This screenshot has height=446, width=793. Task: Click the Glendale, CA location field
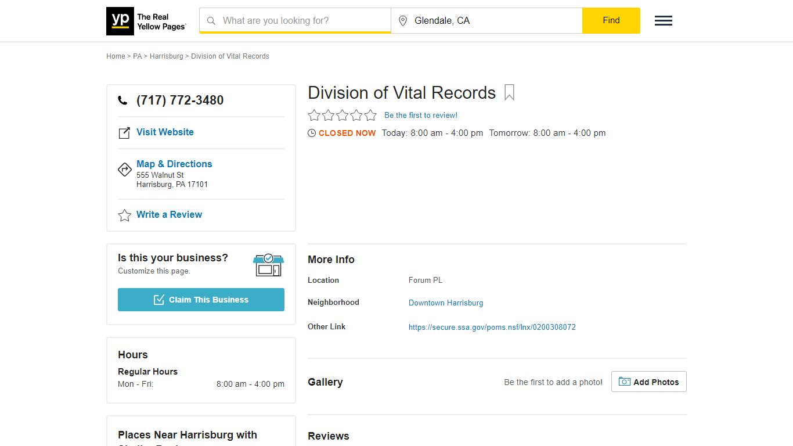tap(486, 20)
